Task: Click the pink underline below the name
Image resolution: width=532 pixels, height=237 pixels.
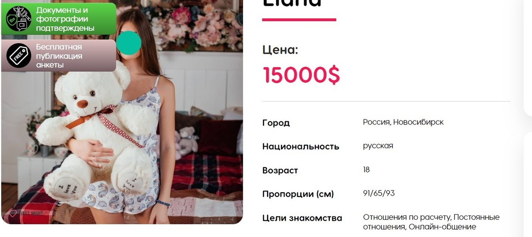Action: (x=299, y=19)
